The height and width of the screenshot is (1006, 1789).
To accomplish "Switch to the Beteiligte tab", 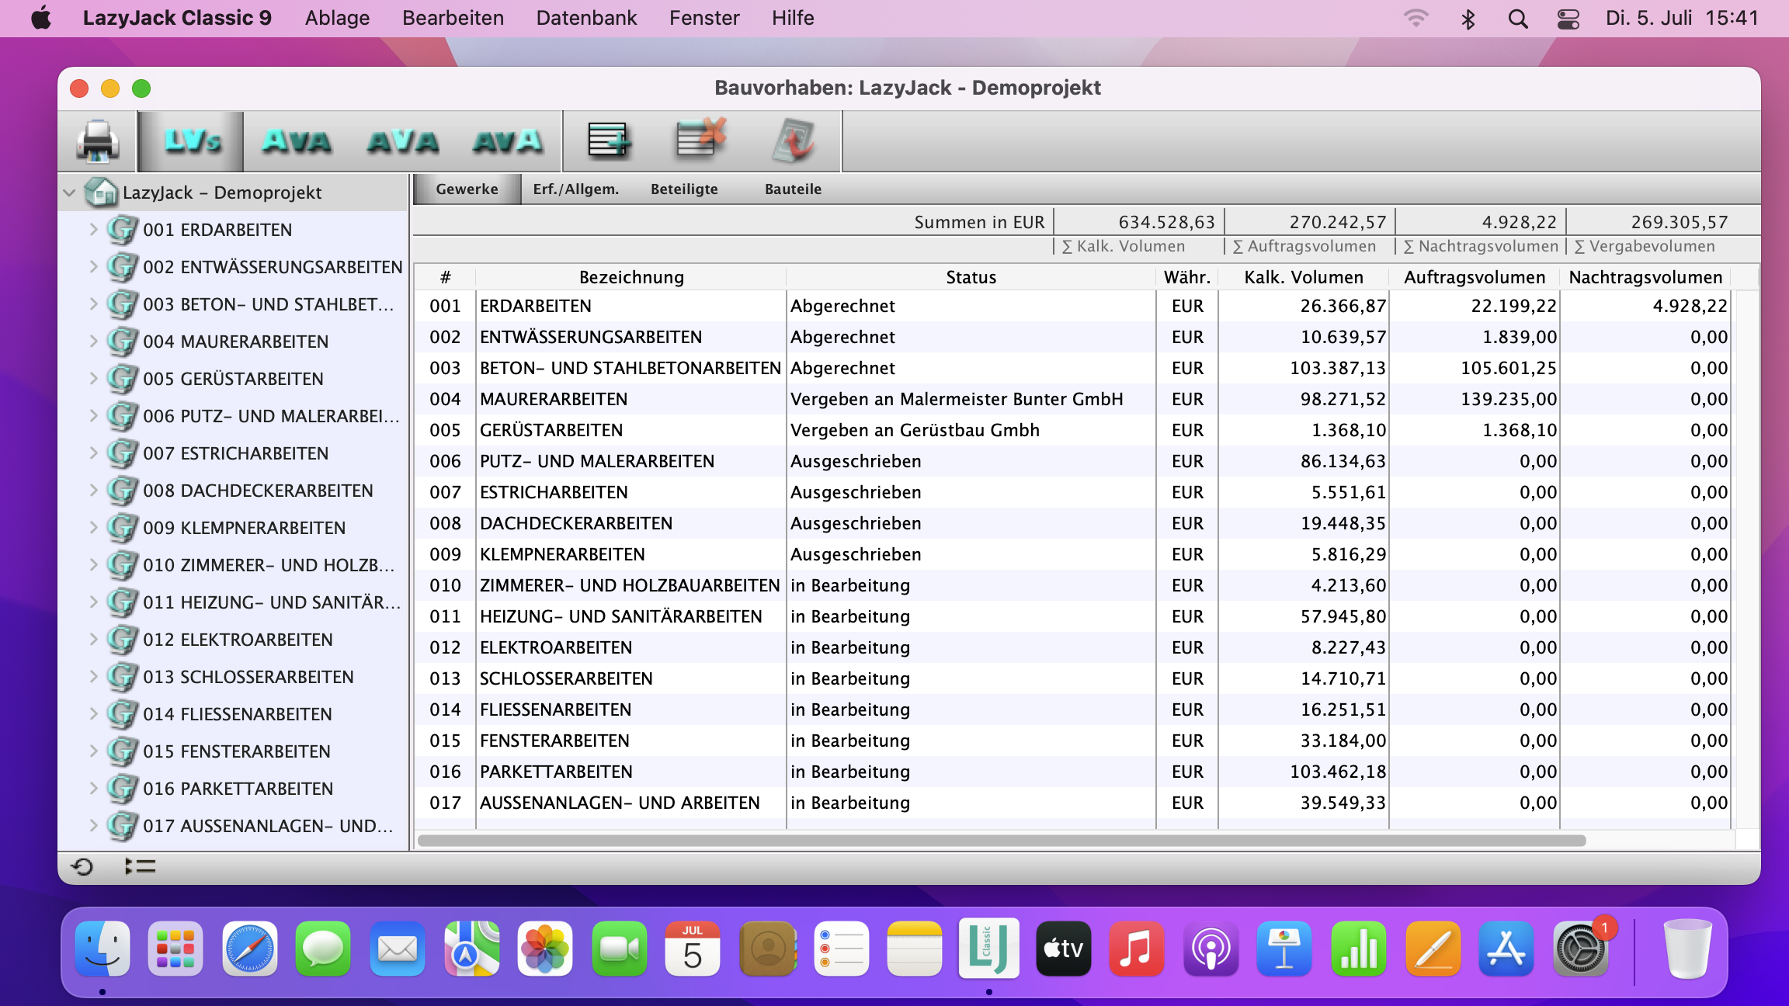I will pos(684,189).
